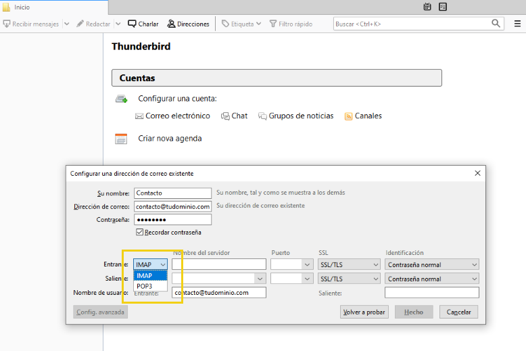Click the Saliente username field
This screenshot has height=351, width=526.
[432, 293]
